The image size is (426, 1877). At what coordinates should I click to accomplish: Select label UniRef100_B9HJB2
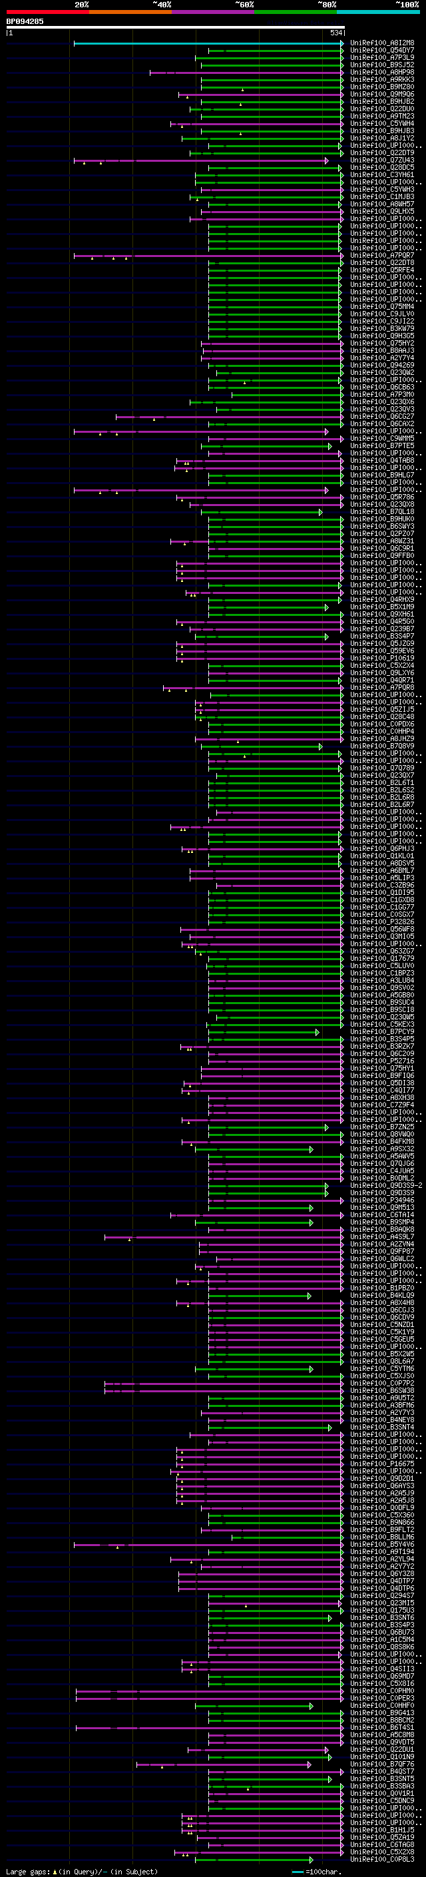coord(382,102)
